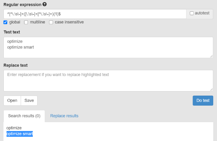
Task: Open the Replace results tab
Action: (x=64, y=116)
